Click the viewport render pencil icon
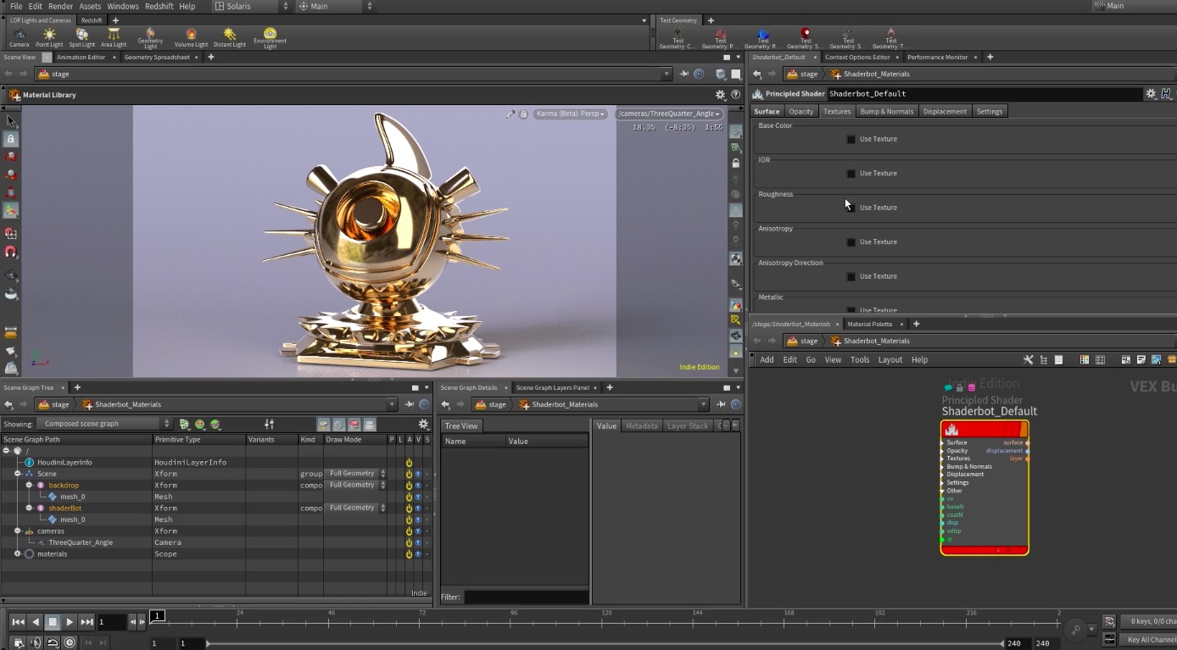Image resolution: width=1177 pixels, height=650 pixels. coord(510,114)
